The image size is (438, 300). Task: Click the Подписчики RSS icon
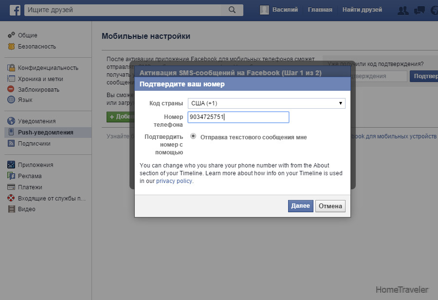pyautogui.click(x=11, y=143)
